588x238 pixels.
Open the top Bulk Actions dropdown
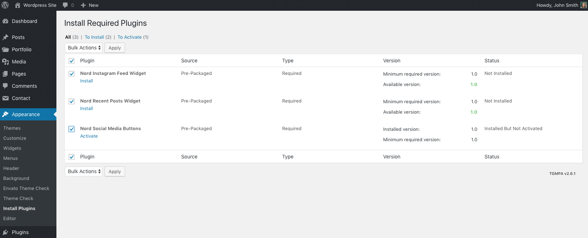pos(83,48)
